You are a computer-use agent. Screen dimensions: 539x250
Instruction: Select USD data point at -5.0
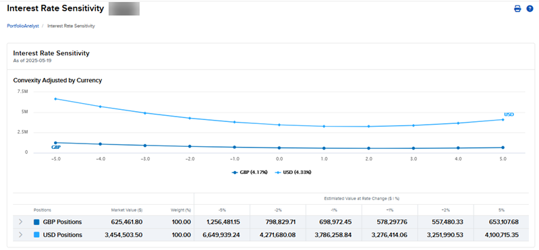pyautogui.click(x=55, y=99)
